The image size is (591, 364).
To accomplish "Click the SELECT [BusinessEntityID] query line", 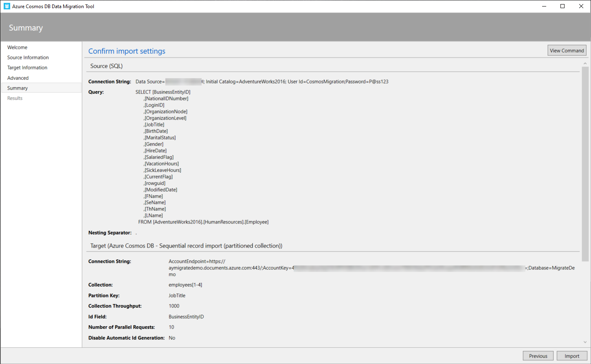I will (163, 92).
